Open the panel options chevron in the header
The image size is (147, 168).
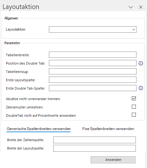131,7
